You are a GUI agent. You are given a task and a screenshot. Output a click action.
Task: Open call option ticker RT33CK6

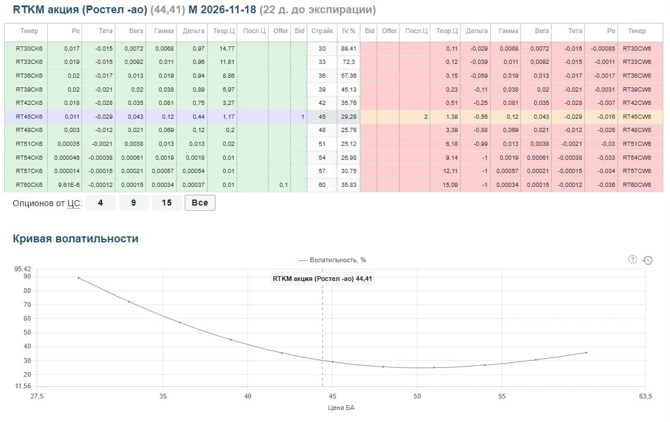point(29,62)
